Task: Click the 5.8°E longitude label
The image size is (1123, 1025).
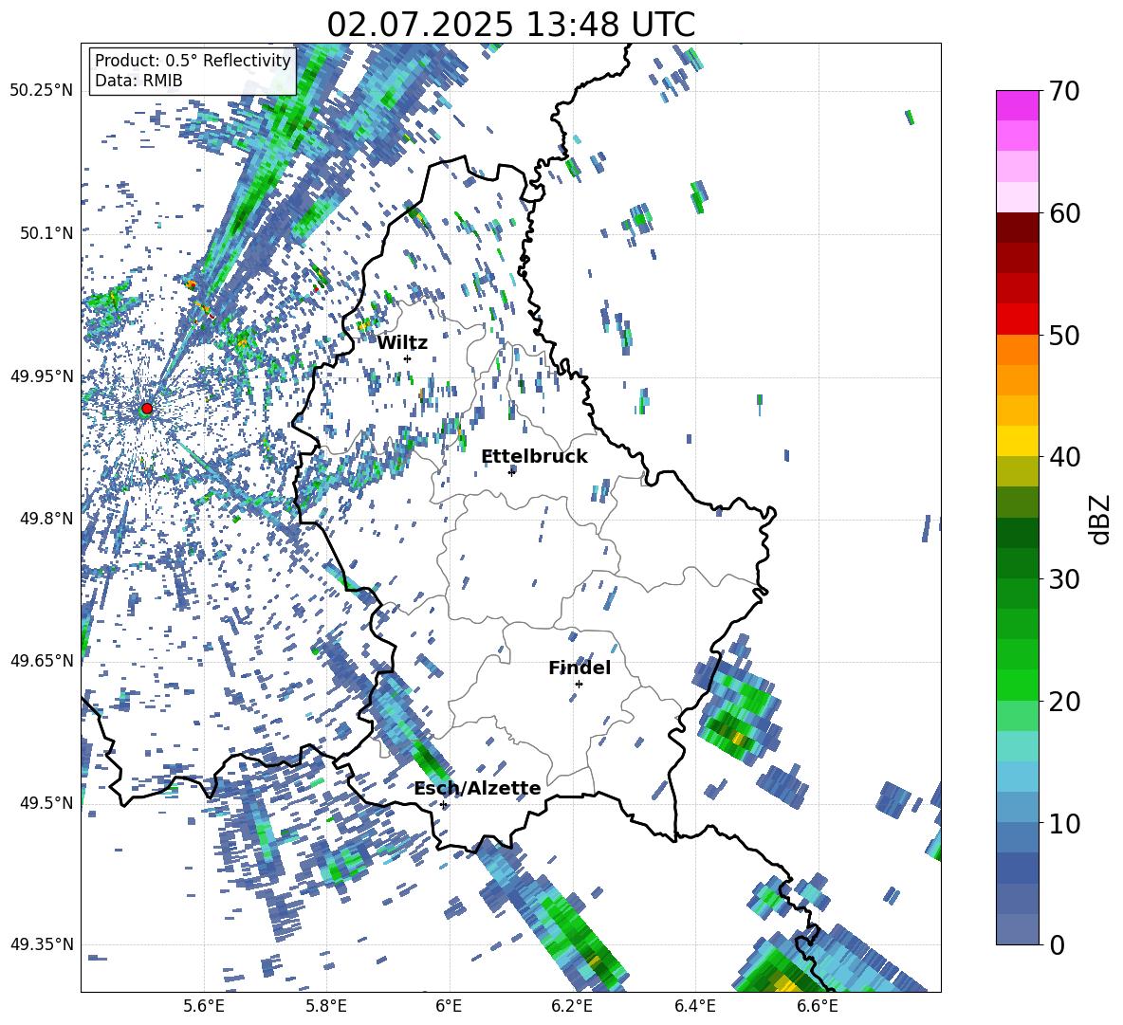Action: tap(326, 1007)
